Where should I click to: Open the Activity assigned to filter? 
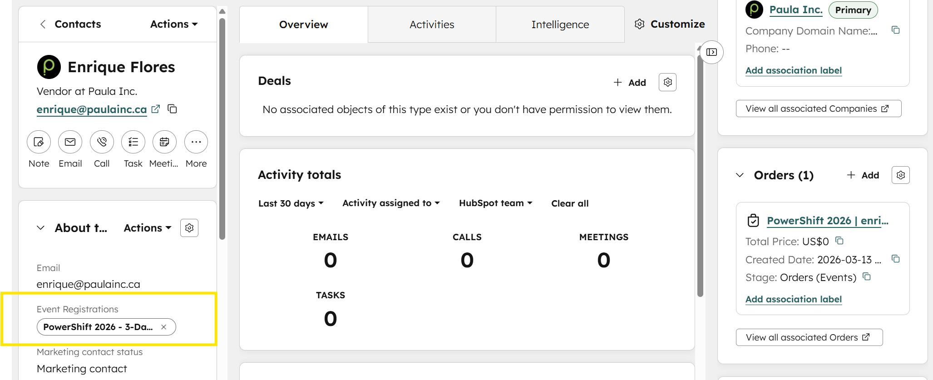tap(391, 203)
